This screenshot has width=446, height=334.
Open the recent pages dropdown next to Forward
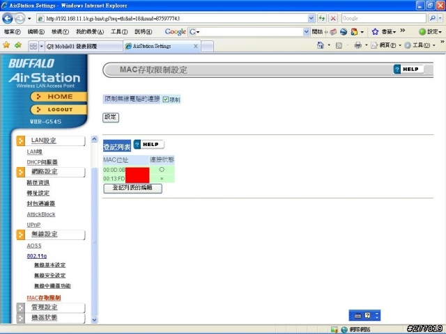(x=29, y=19)
